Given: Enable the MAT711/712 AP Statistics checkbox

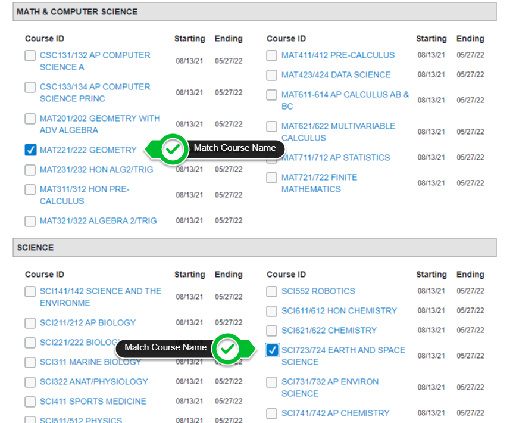Looking at the screenshot, I should [272, 158].
